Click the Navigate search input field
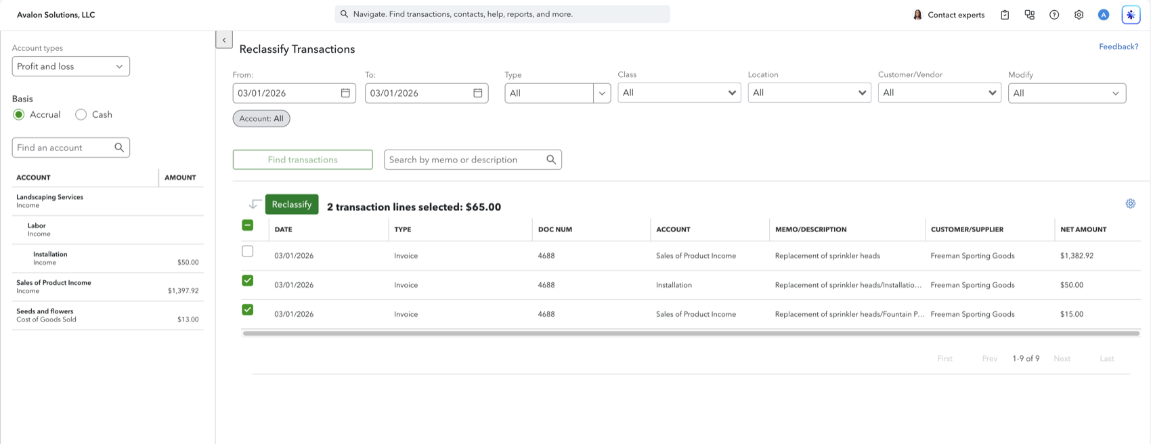Screen dimensions: 1151x444 click(502, 14)
